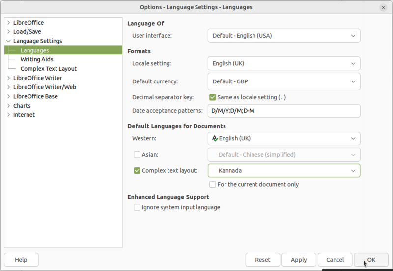This screenshot has height=271, width=393.
Task: Open the Complex Text Layout page
Action: pyautogui.click(x=48, y=69)
